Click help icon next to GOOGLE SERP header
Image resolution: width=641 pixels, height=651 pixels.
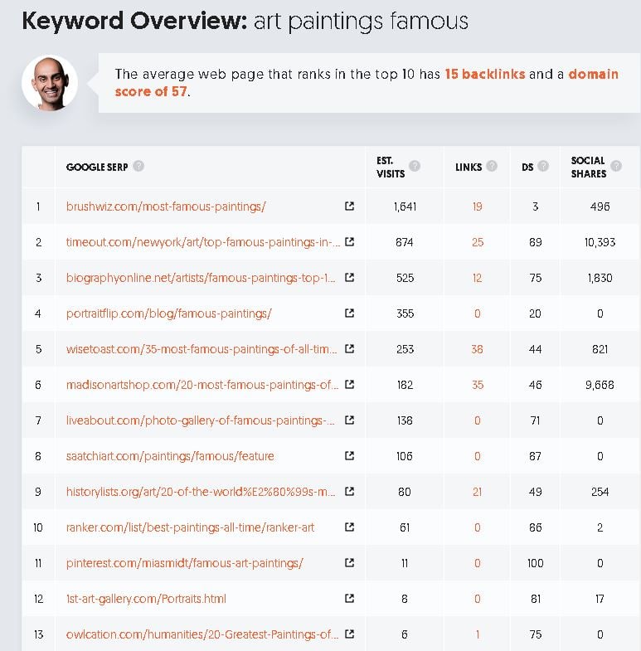tap(138, 166)
